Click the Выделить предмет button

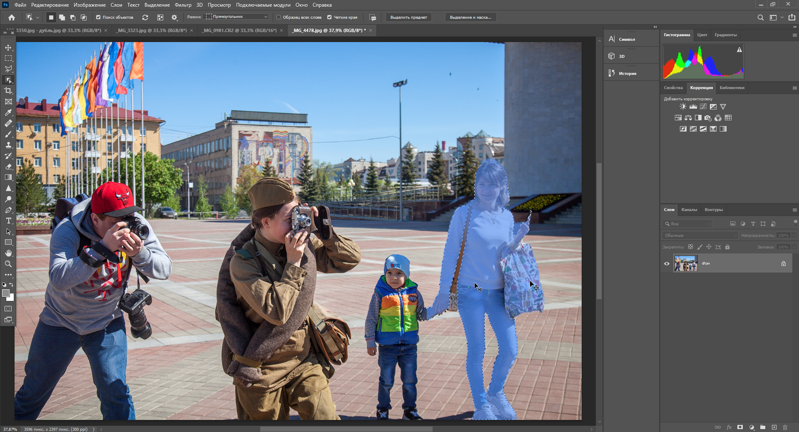click(408, 17)
